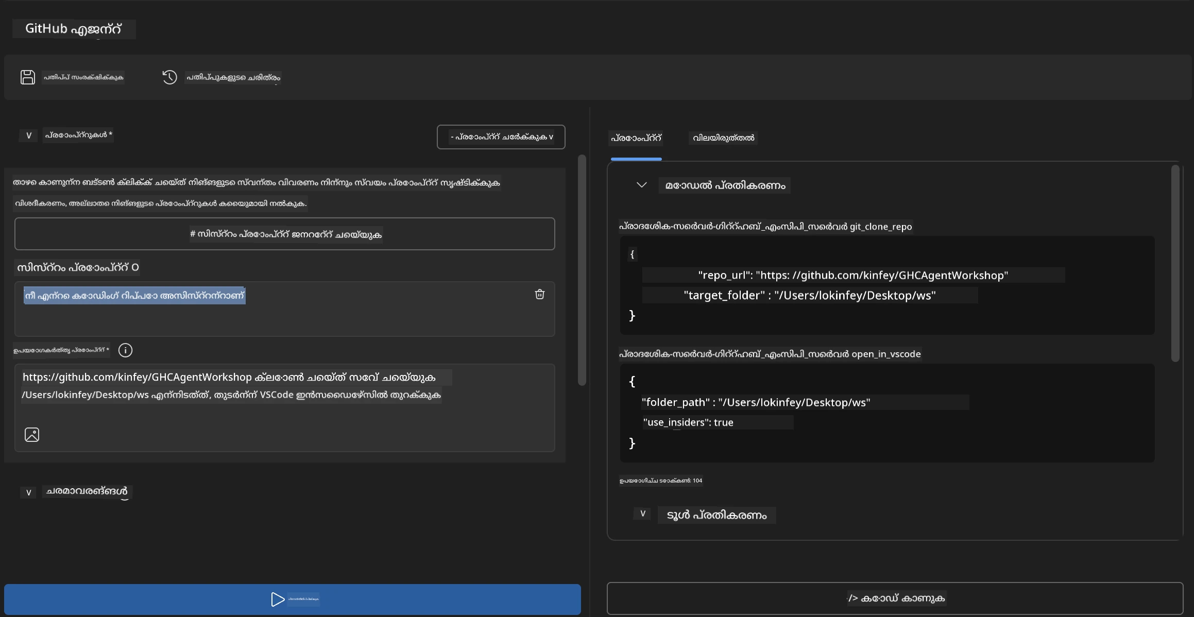Delete system prompt with trash icon
1194x617 pixels.
[x=539, y=294]
